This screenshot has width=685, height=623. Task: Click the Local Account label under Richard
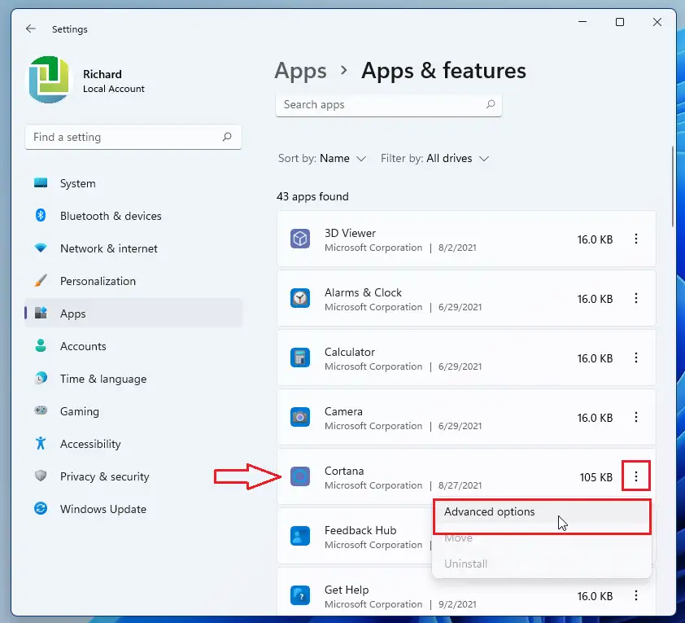pos(114,89)
